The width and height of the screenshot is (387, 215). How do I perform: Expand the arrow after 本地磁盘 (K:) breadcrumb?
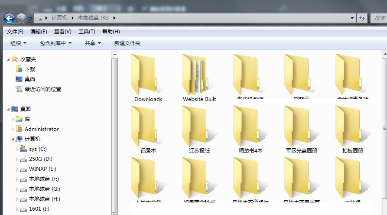point(114,18)
